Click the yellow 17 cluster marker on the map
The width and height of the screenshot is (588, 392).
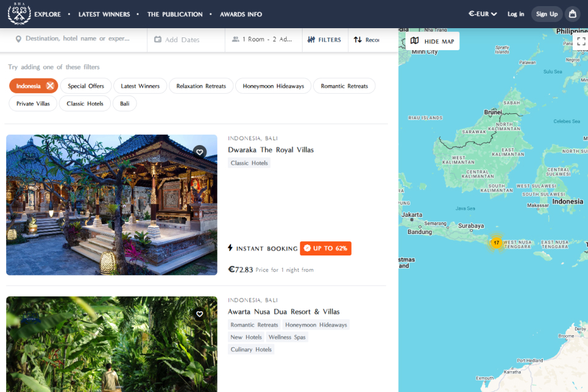[x=496, y=243]
